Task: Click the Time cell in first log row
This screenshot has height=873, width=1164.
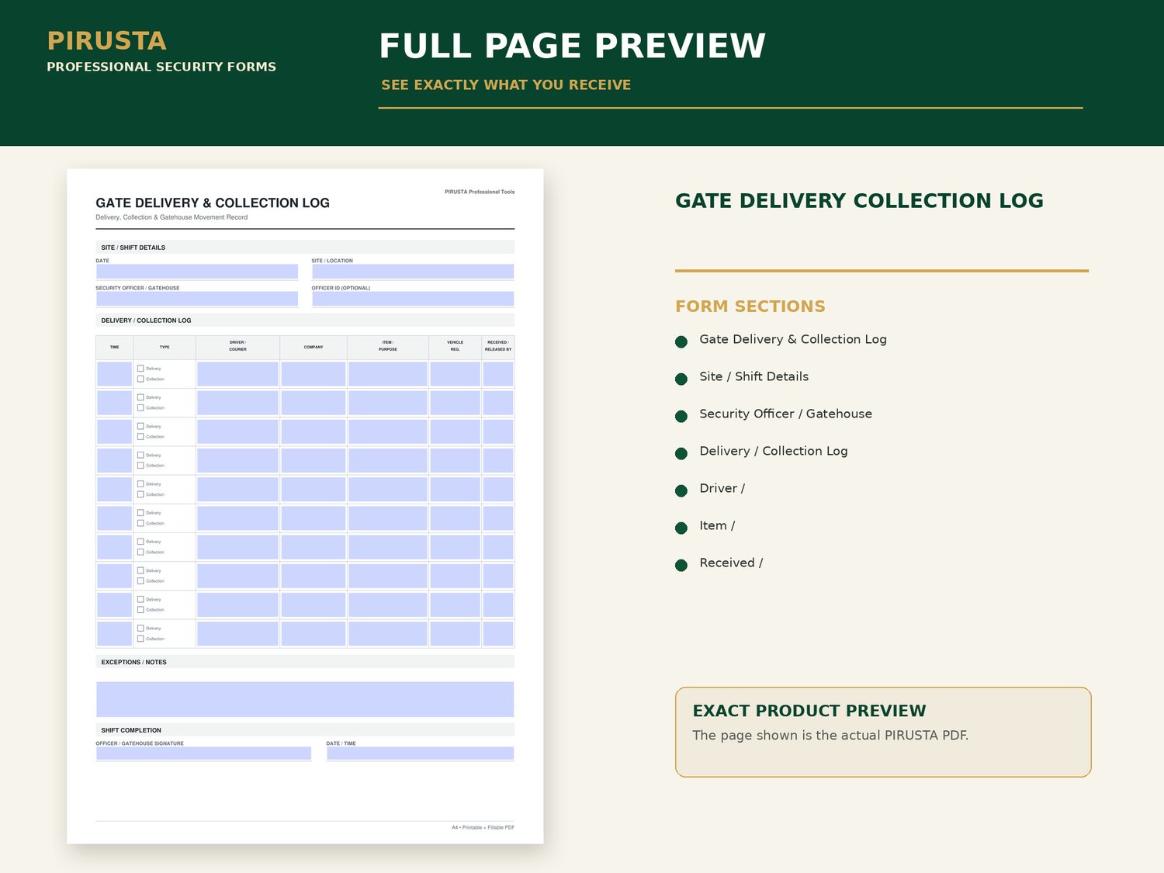Action: pyautogui.click(x=114, y=374)
